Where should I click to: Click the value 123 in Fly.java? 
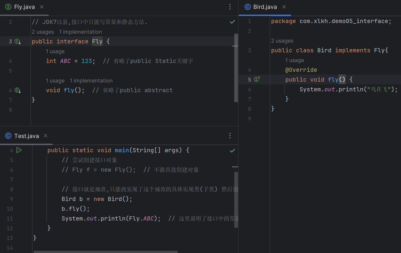[x=87, y=61]
